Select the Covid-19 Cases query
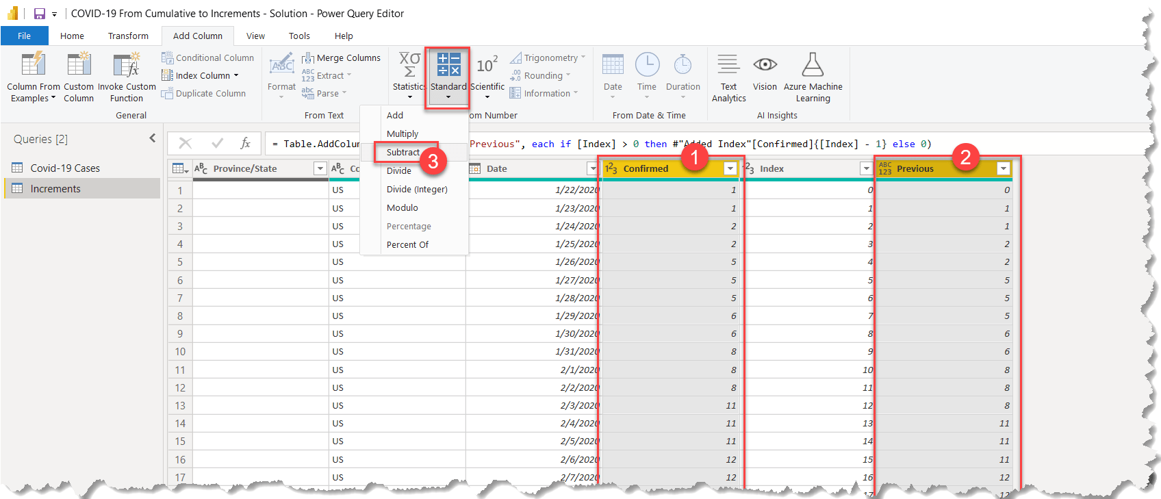The image size is (1161, 499). (x=82, y=168)
